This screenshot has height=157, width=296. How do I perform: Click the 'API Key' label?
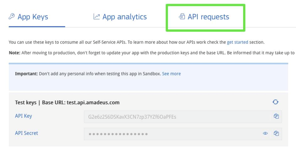click(23, 116)
